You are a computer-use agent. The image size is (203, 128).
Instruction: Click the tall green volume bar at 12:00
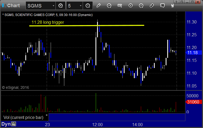(96, 102)
